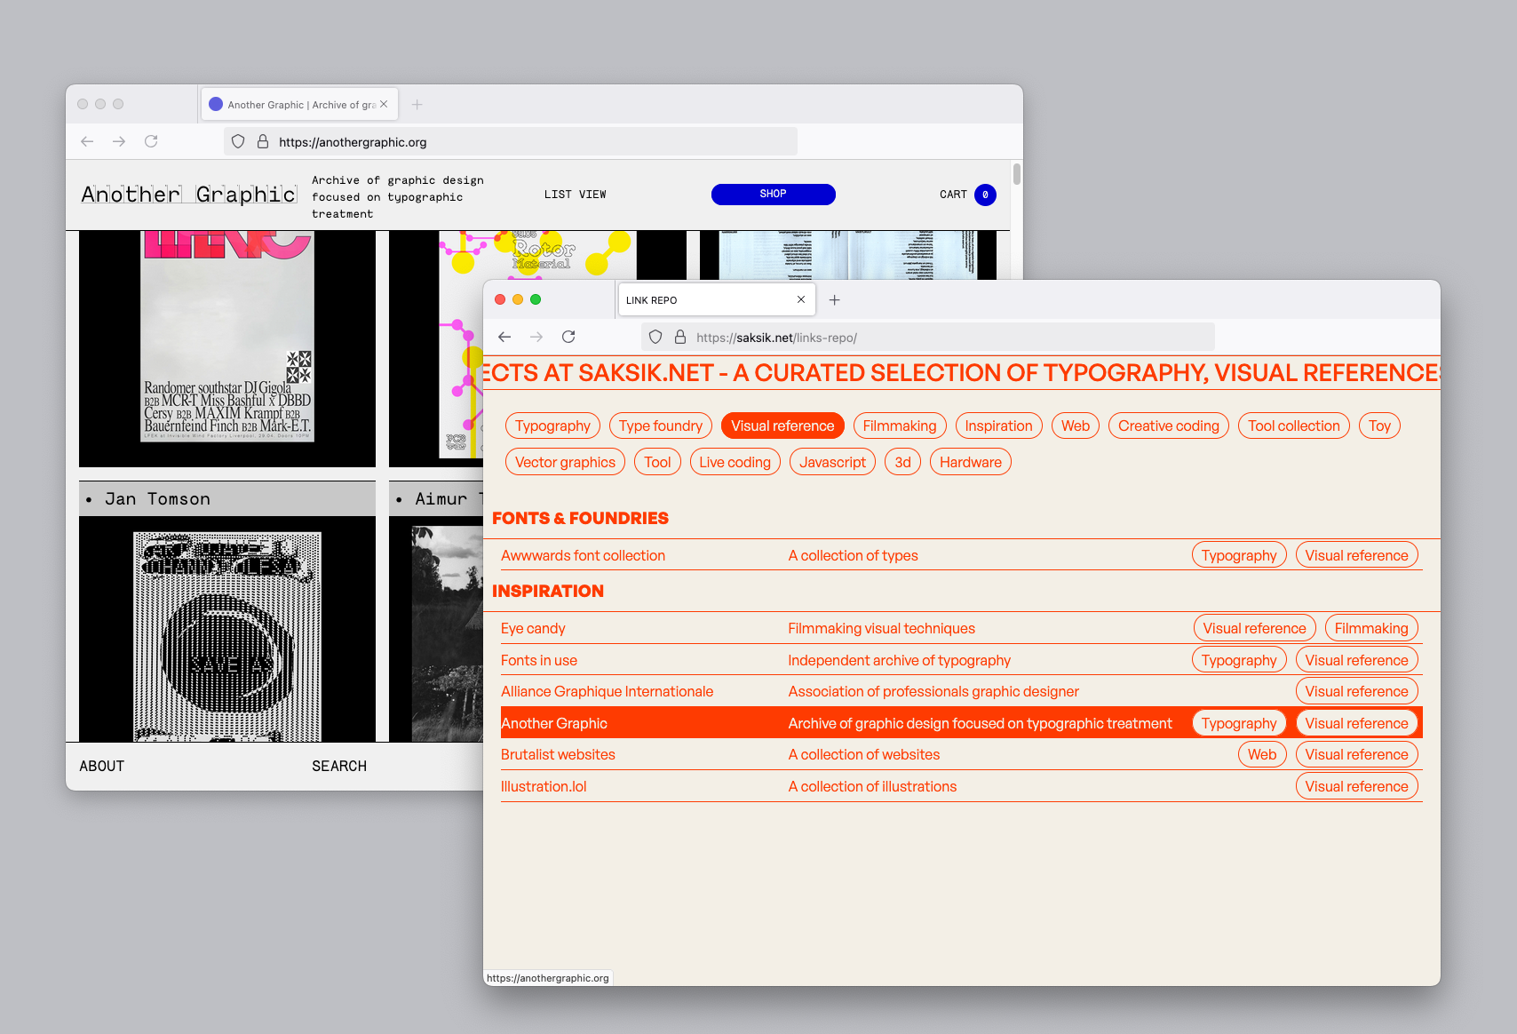This screenshot has height=1034, width=1517.
Task: Click the back arrow in LINK REPO window
Action: [504, 337]
